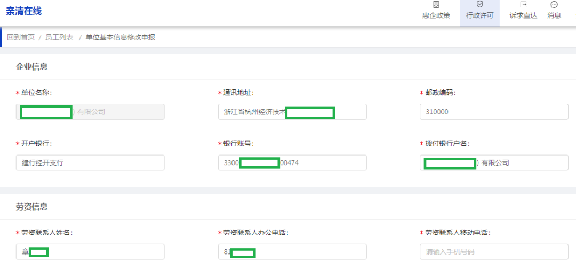
Task: Focus the 开户银行 field with 建行经开支行
Action: pyautogui.click(x=90, y=163)
